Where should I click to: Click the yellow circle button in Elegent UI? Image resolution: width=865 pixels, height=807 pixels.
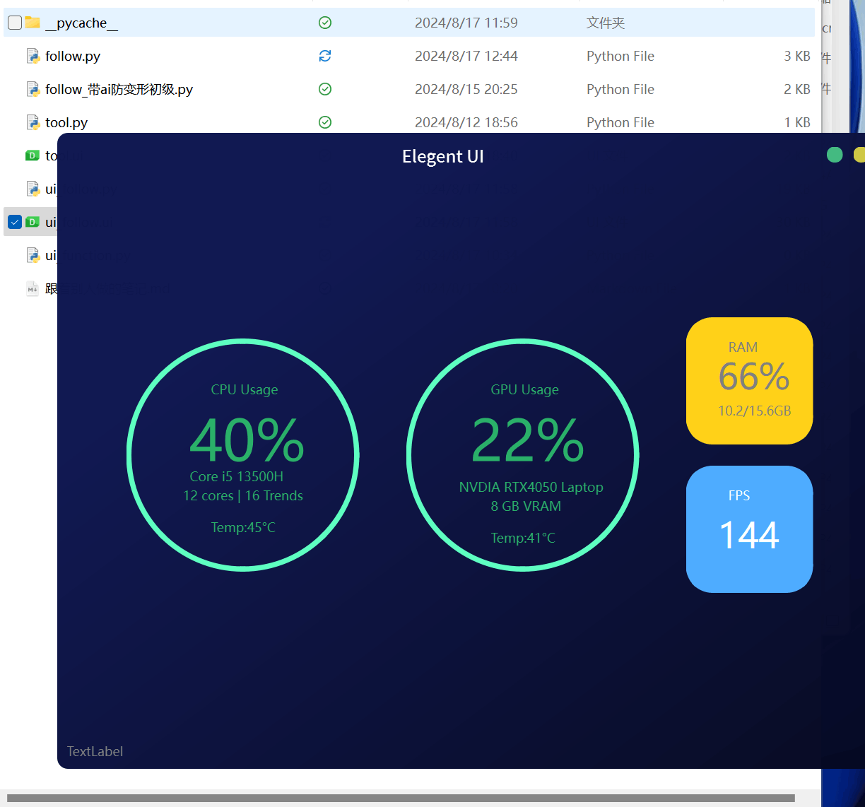tap(859, 155)
